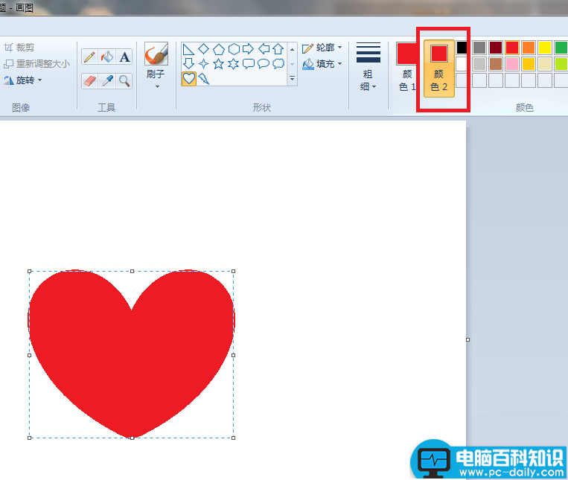
Task: Select 颜色 1 foreground color box
Action: pyautogui.click(x=406, y=67)
